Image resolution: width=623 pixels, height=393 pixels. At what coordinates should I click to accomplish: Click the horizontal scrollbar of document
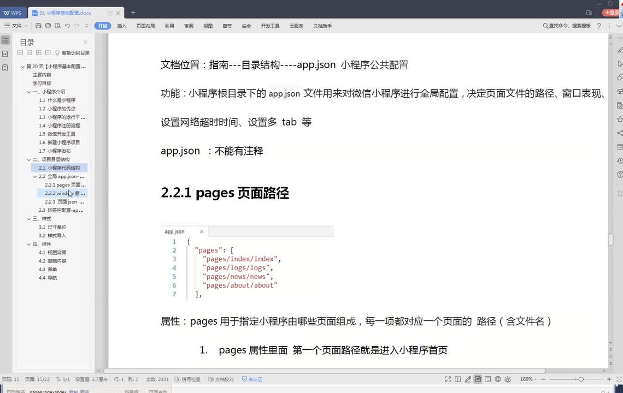coord(324,371)
